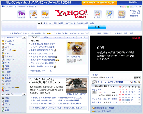Open the 牡羊座 zodiac sign dropdown
Screen dimensions: 143x114
[110, 103]
